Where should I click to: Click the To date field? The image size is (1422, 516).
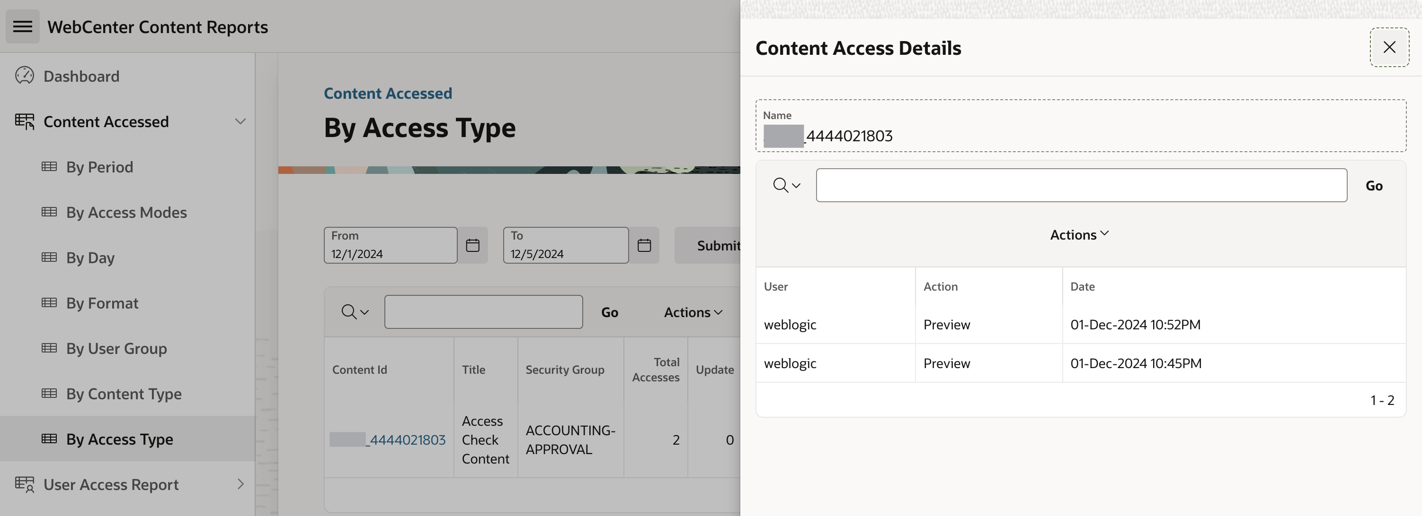tap(566, 245)
